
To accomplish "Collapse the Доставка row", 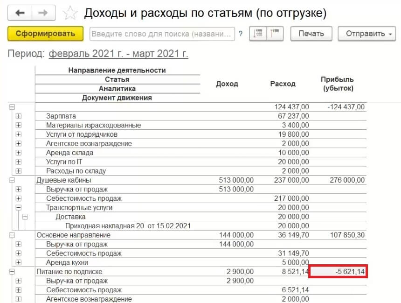I will coord(25,217).
